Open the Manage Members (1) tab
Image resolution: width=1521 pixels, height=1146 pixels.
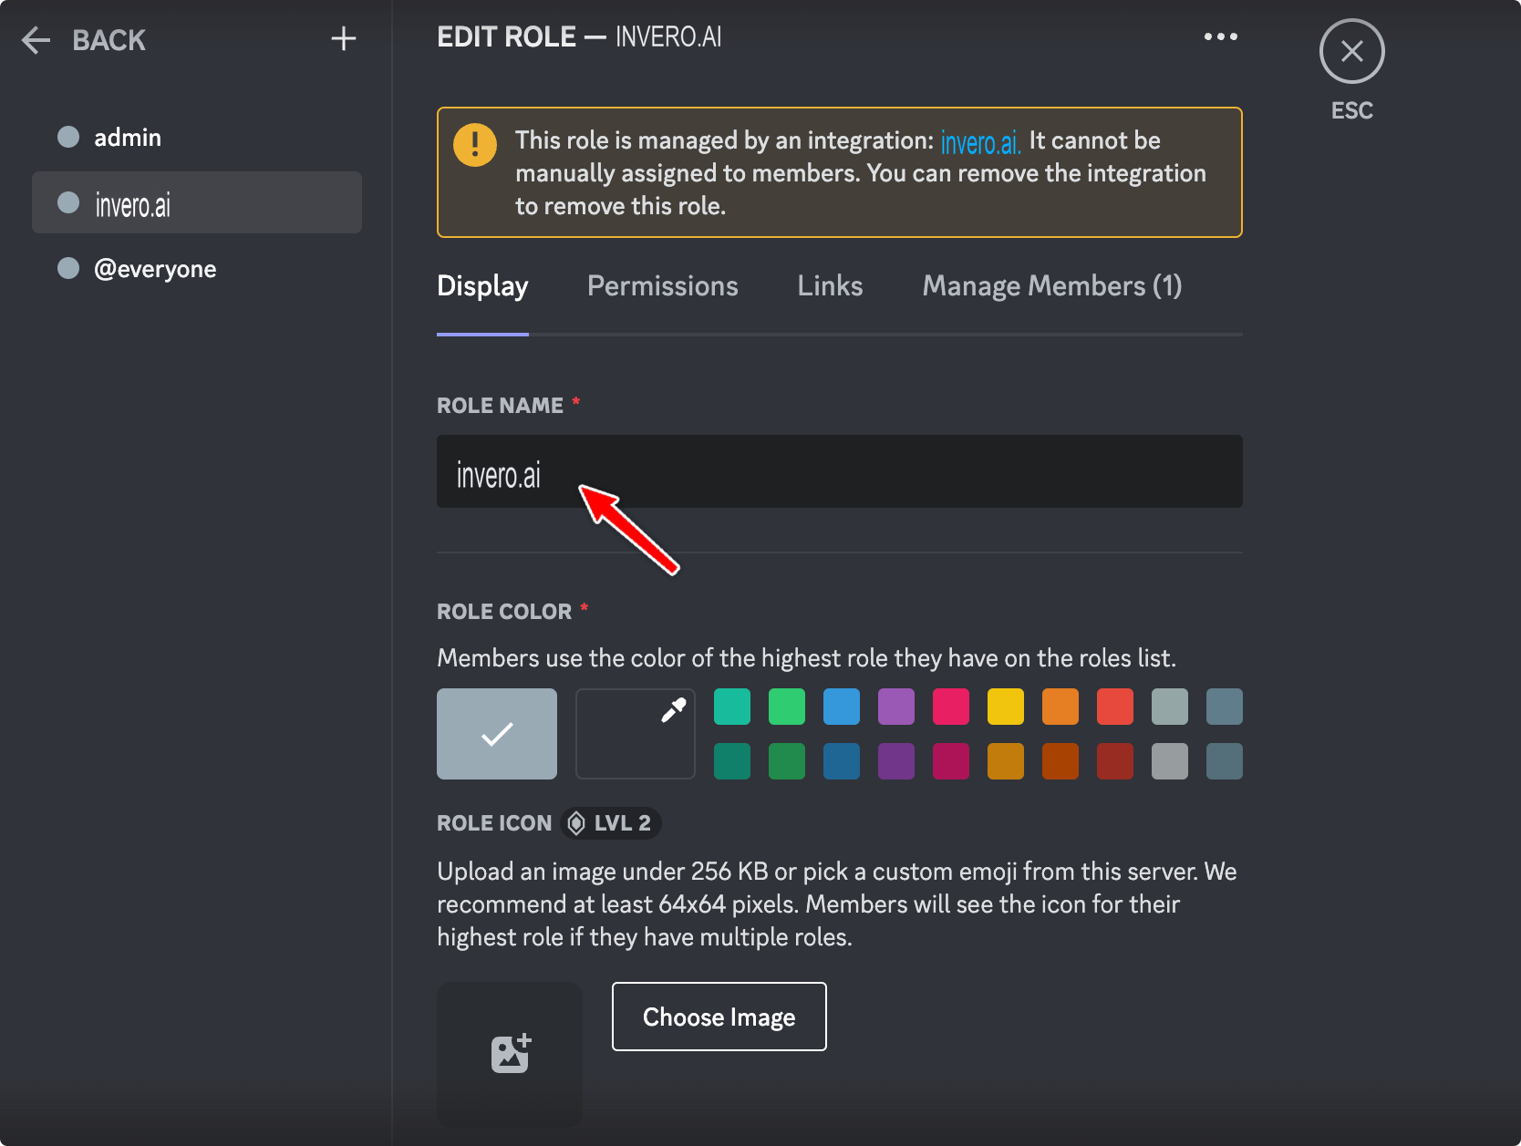[1052, 286]
